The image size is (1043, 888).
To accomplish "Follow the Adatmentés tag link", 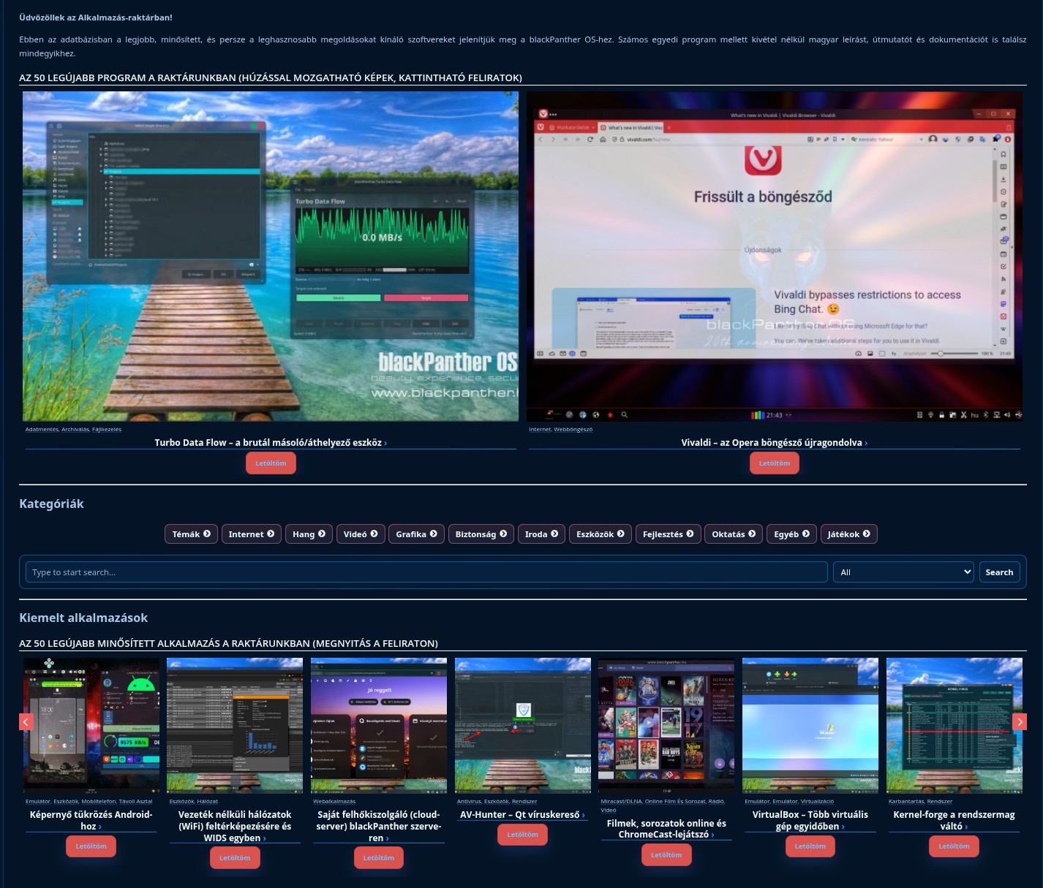I will point(42,430).
